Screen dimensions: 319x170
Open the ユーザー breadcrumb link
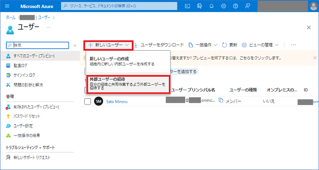tap(44, 17)
